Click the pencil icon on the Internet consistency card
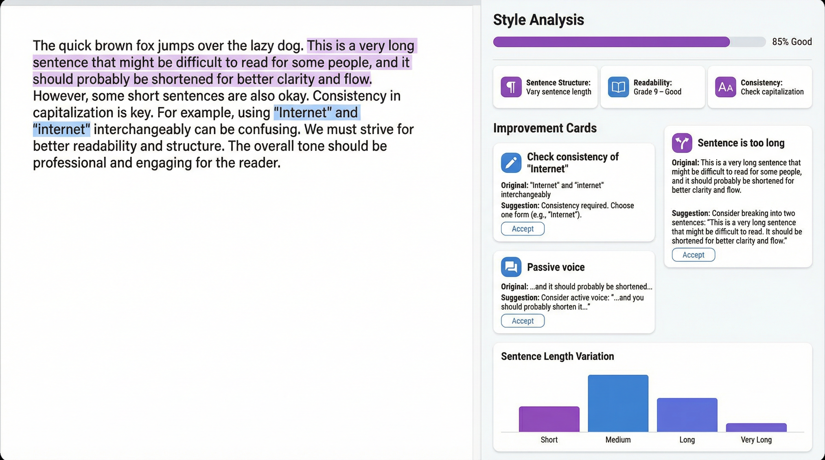This screenshot has width=825, height=460. pos(511,162)
